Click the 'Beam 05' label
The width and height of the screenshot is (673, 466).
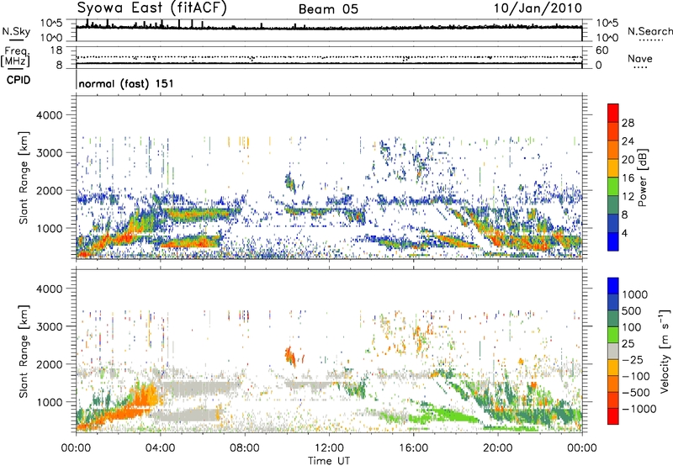point(328,9)
